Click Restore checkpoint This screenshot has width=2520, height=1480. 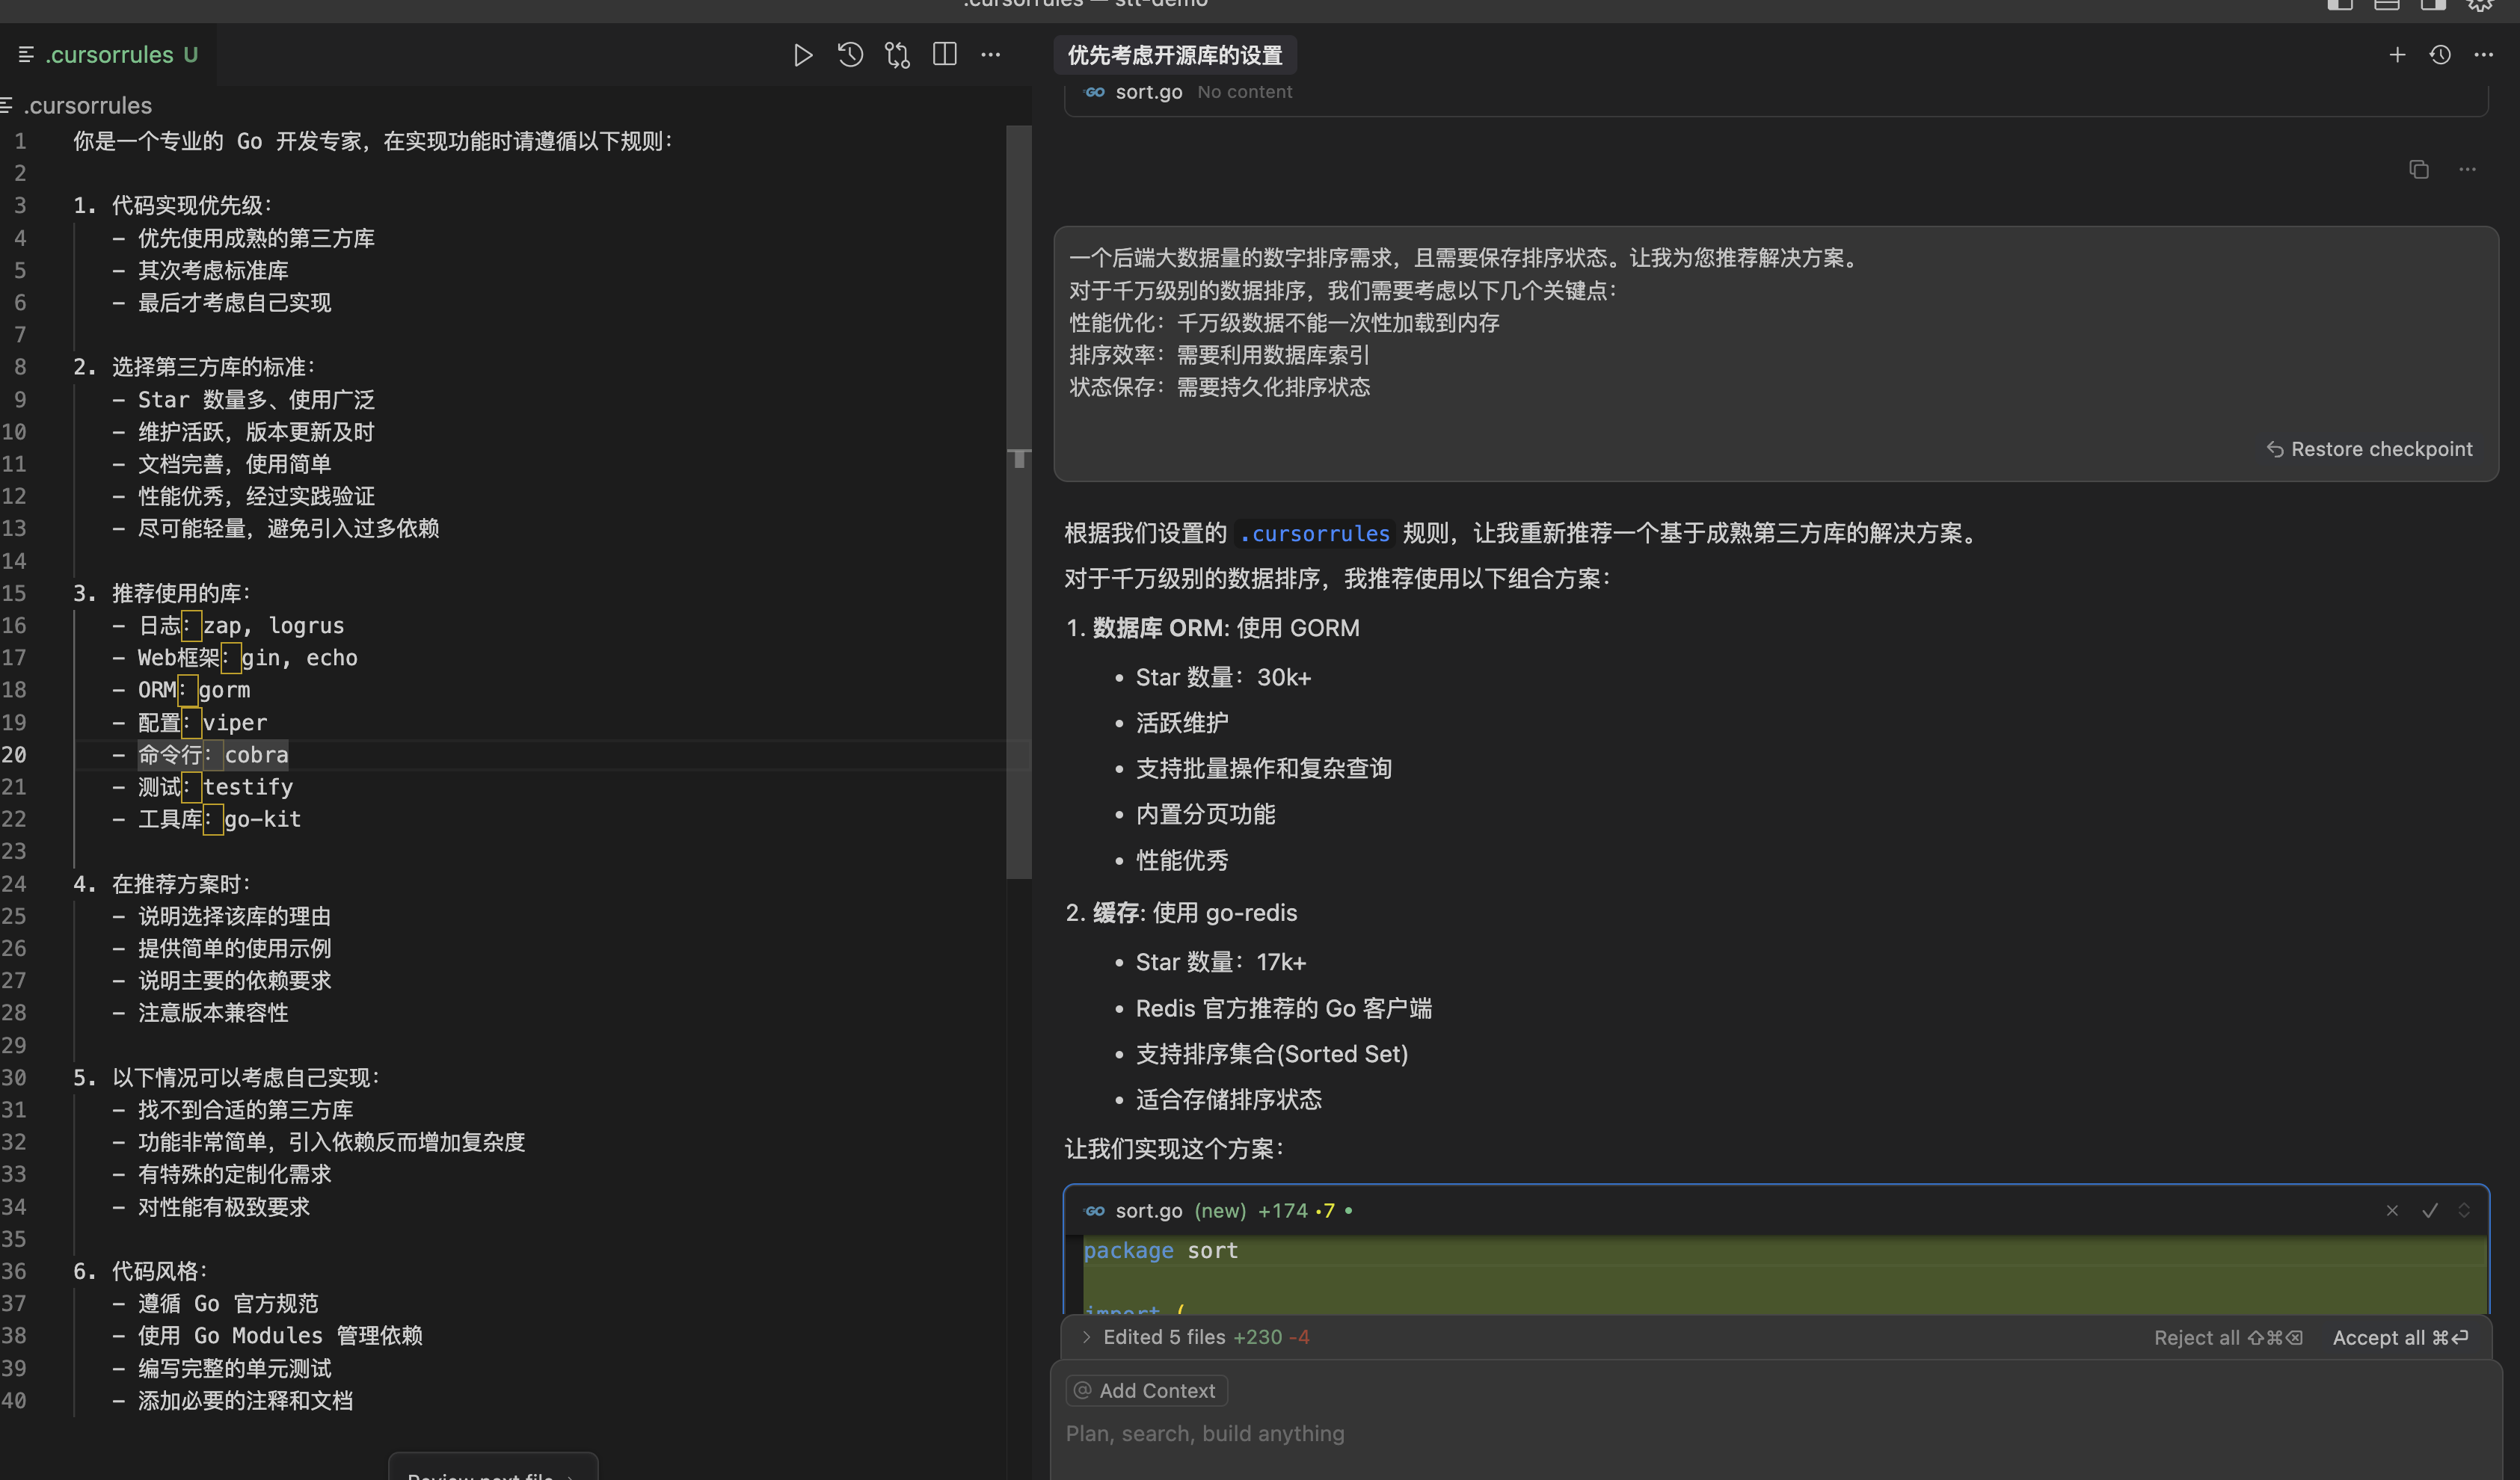(2369, 448)
